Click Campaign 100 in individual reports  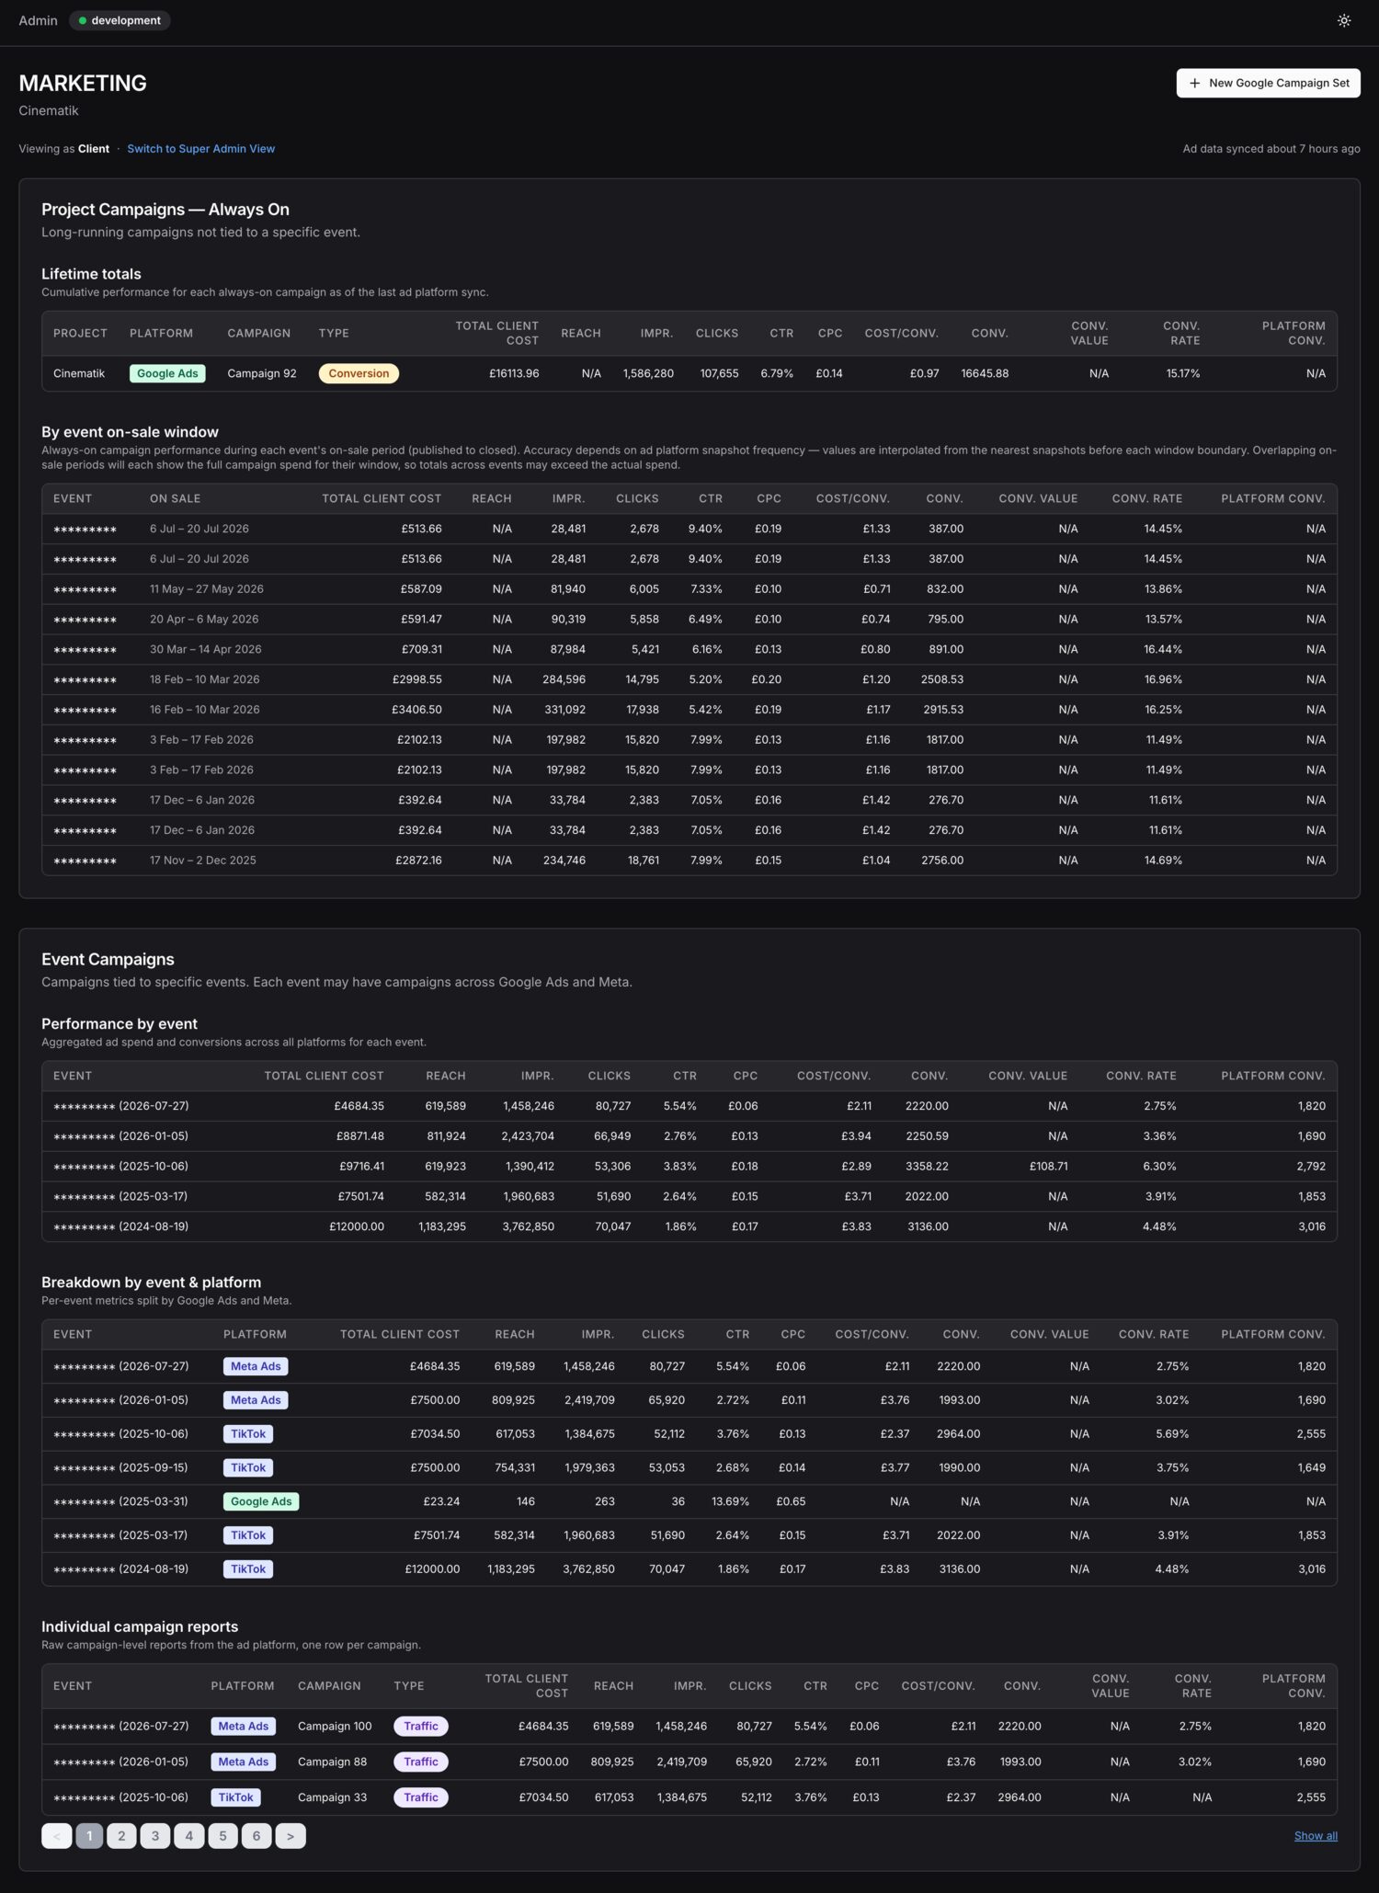coord(335,1726)
